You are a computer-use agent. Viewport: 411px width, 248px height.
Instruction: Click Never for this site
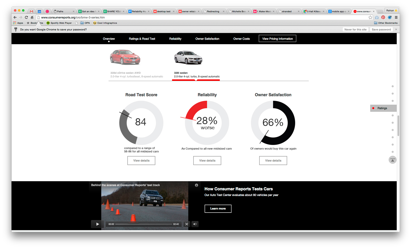tap(356, 30)
